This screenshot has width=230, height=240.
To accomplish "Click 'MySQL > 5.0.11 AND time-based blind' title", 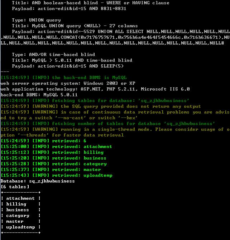I will coord(72,60).
